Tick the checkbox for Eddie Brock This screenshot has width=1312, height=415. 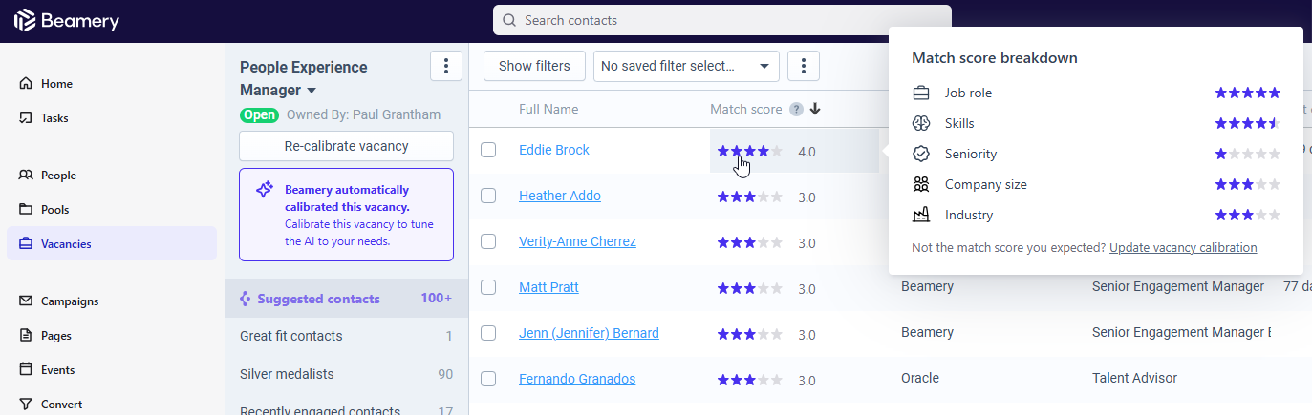(x=488, y=150)
